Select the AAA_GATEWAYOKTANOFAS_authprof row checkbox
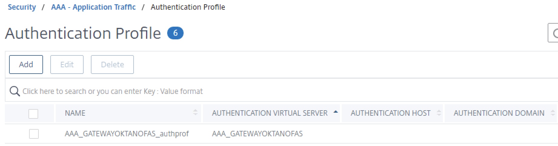The width and height of the screenshot is (558, 146). pos(34,134)
